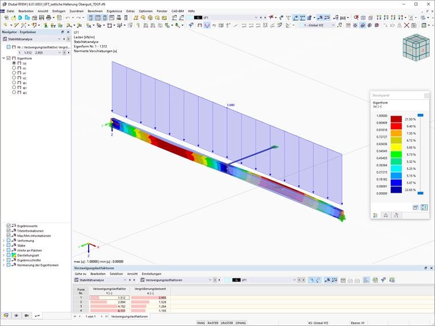Open the Ergebnisse menu

(x=114, y=11)
